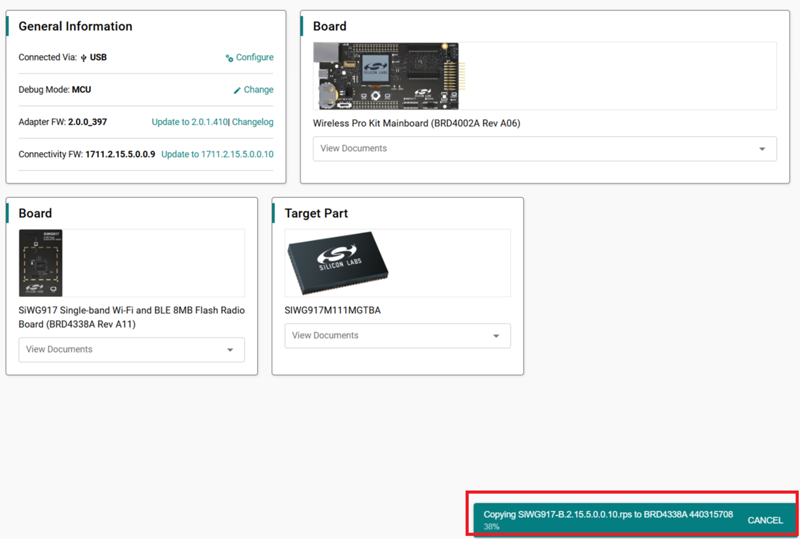Click the Change debug mode link

pyautogui.click(x=258, y=90)
